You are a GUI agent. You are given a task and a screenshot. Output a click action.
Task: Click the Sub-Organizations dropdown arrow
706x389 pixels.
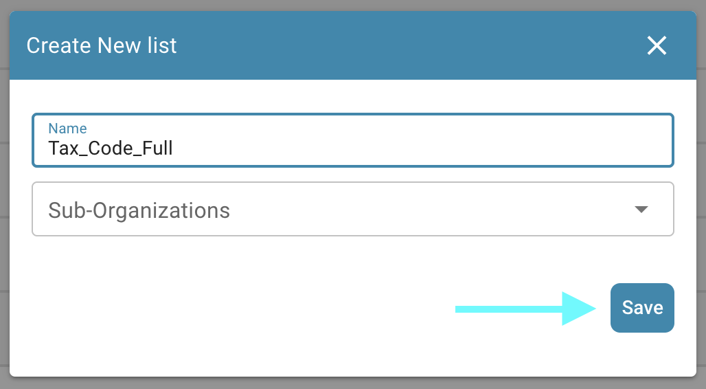click(641, 210)
